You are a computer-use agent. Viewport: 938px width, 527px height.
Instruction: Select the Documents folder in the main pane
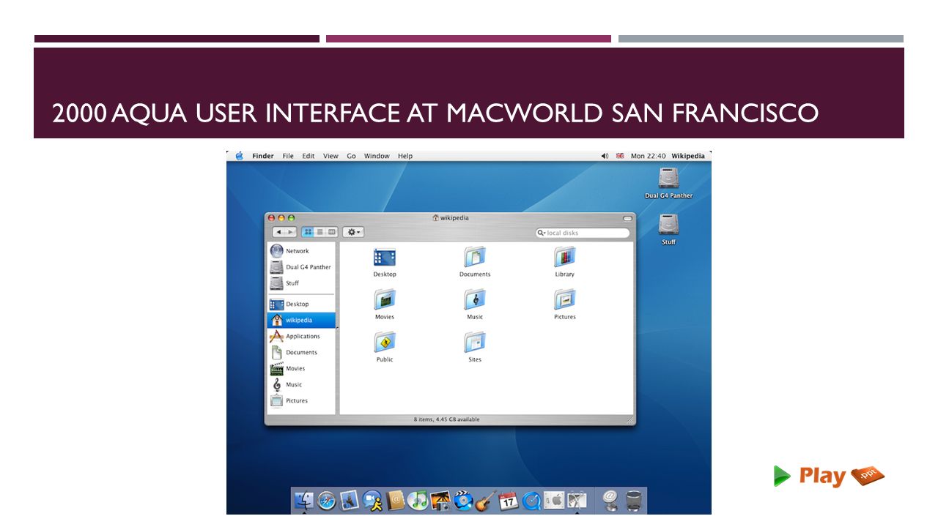click(x=475, y=261)
